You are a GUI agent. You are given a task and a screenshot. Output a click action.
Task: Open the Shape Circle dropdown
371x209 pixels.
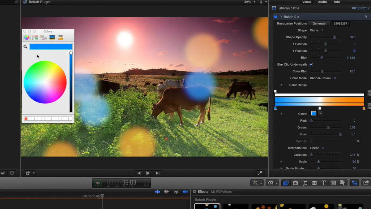pyautogui.click(x=316, y=30)
